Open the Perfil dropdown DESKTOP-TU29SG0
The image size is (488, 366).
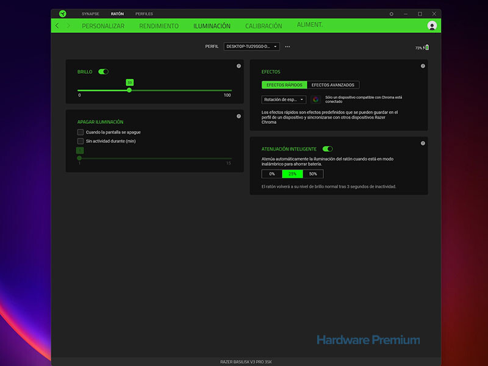[x=251, y=46]
